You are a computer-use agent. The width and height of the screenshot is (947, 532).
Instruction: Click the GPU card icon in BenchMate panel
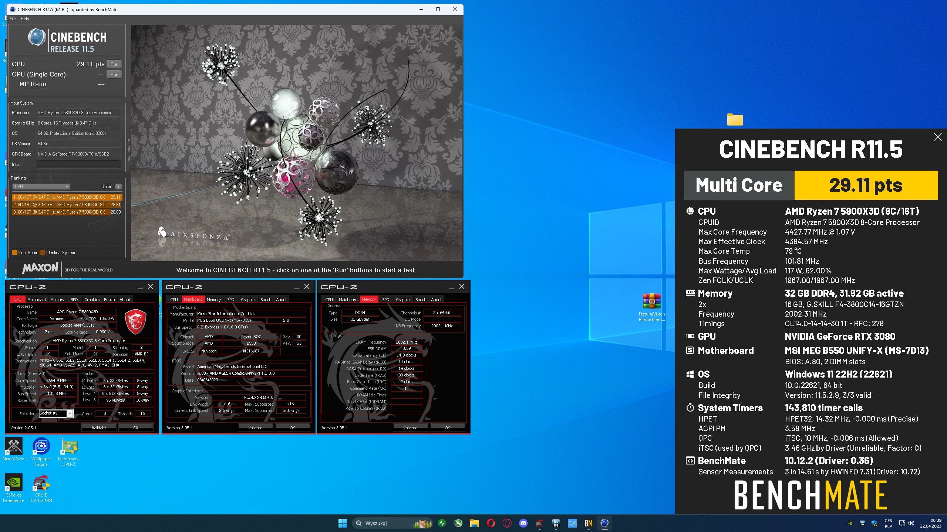click(690, 336)
